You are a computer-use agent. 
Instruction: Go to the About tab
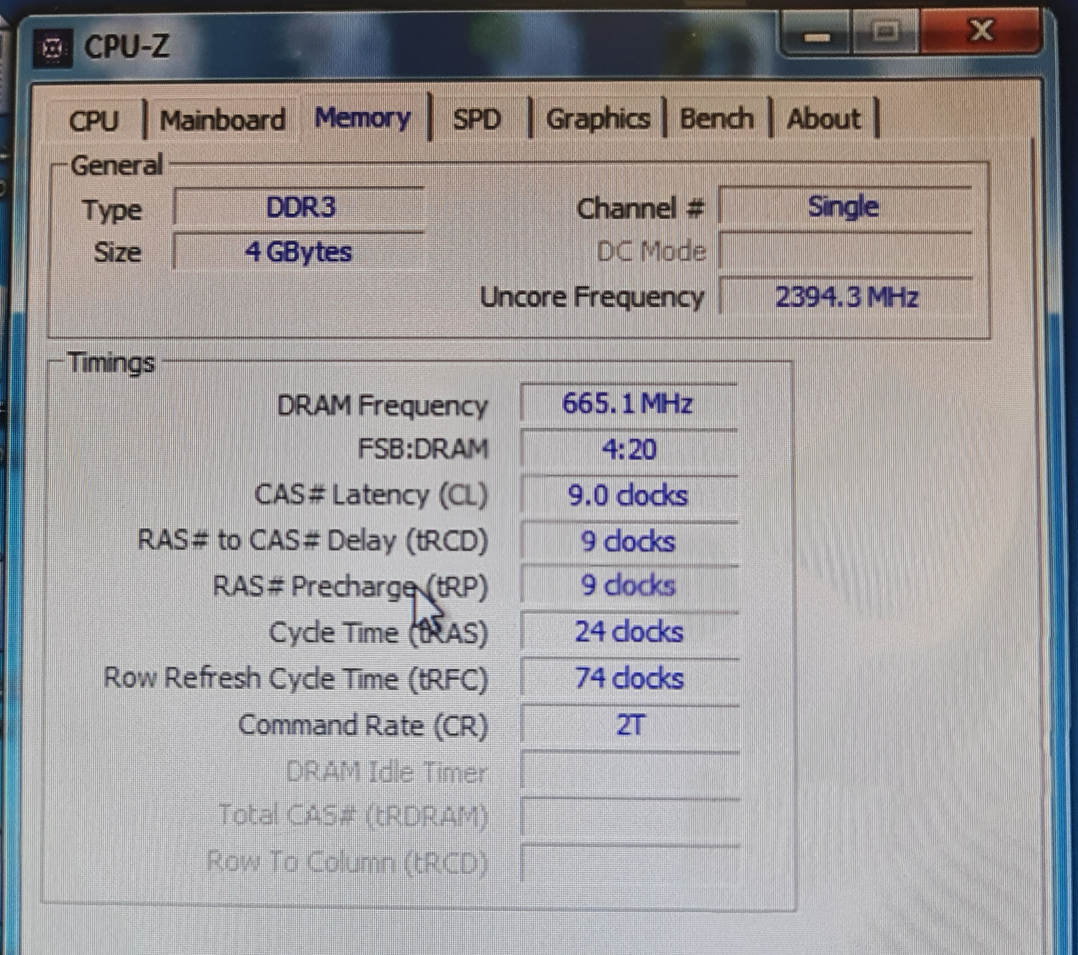point(823,118)
